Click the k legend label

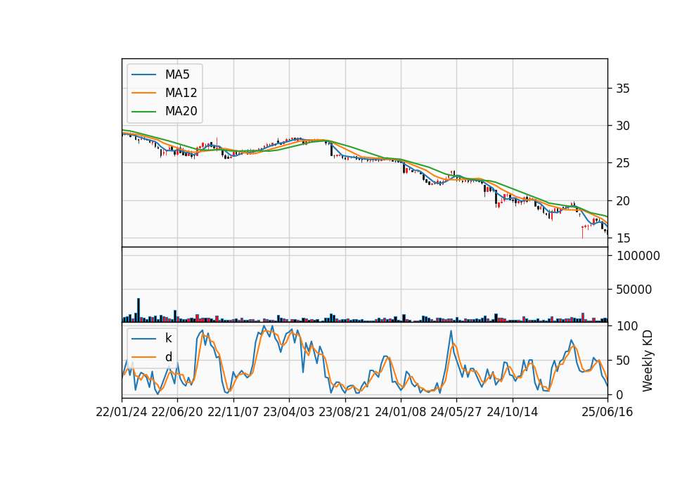click(x=168, y=338)
